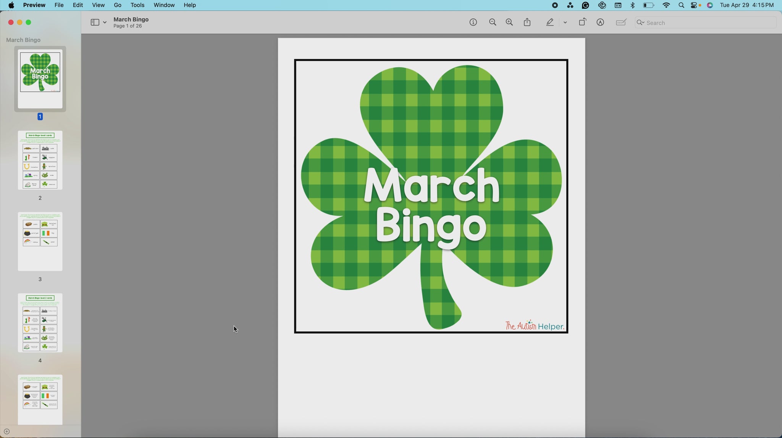Expand search options magnifier dropdown

641,23
